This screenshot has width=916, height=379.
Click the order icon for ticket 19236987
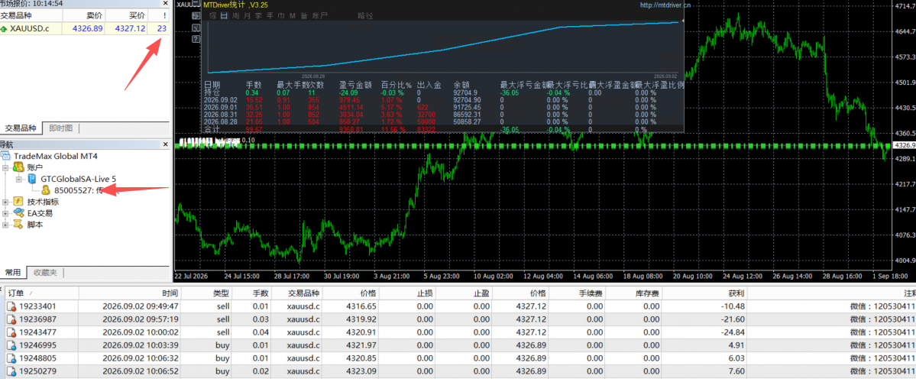[x=11, y=319]
